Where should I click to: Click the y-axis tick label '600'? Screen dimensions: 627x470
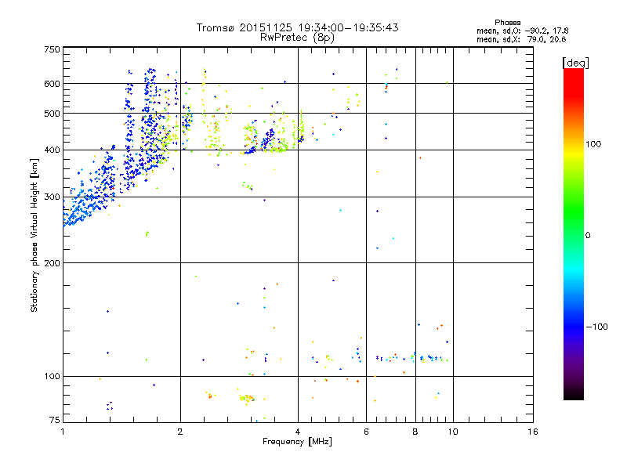[52, 84]
